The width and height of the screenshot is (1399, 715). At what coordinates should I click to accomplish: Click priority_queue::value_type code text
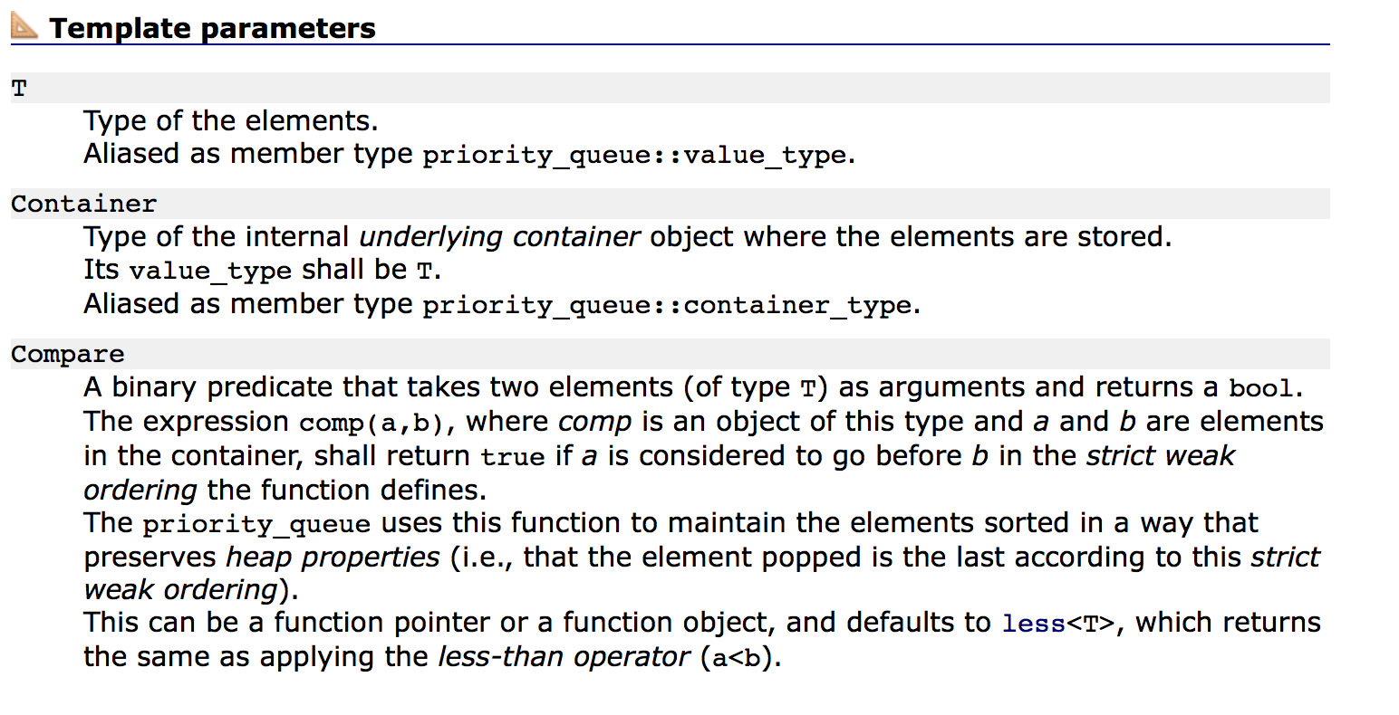634,156
